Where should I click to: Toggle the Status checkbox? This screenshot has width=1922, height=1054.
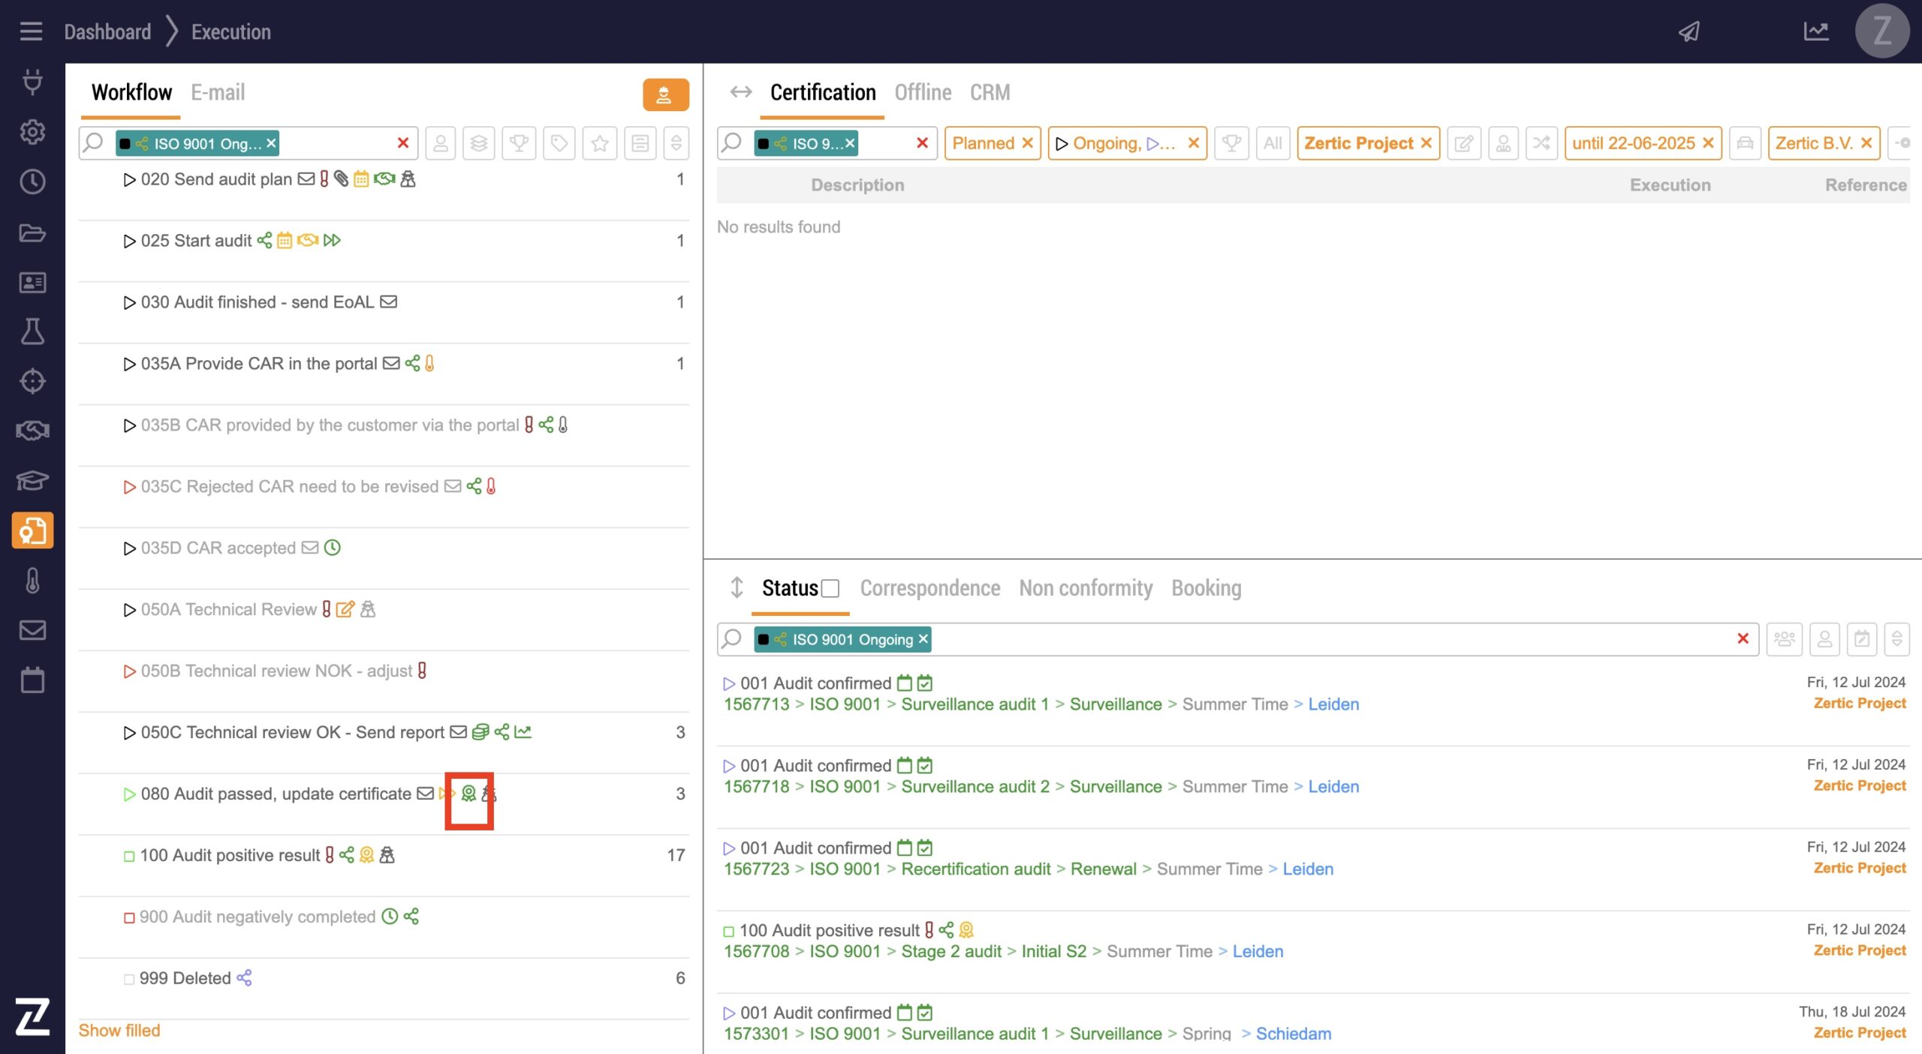pyautogui.click(x=830, y=589)
